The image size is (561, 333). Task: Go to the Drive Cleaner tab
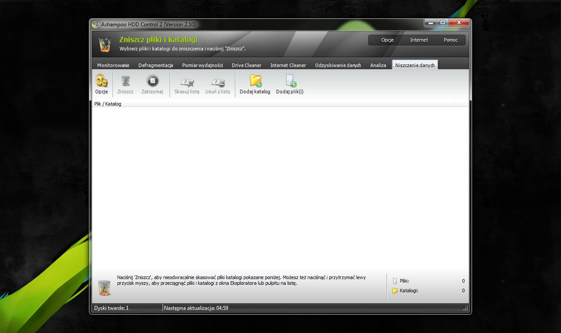[246, 65]
